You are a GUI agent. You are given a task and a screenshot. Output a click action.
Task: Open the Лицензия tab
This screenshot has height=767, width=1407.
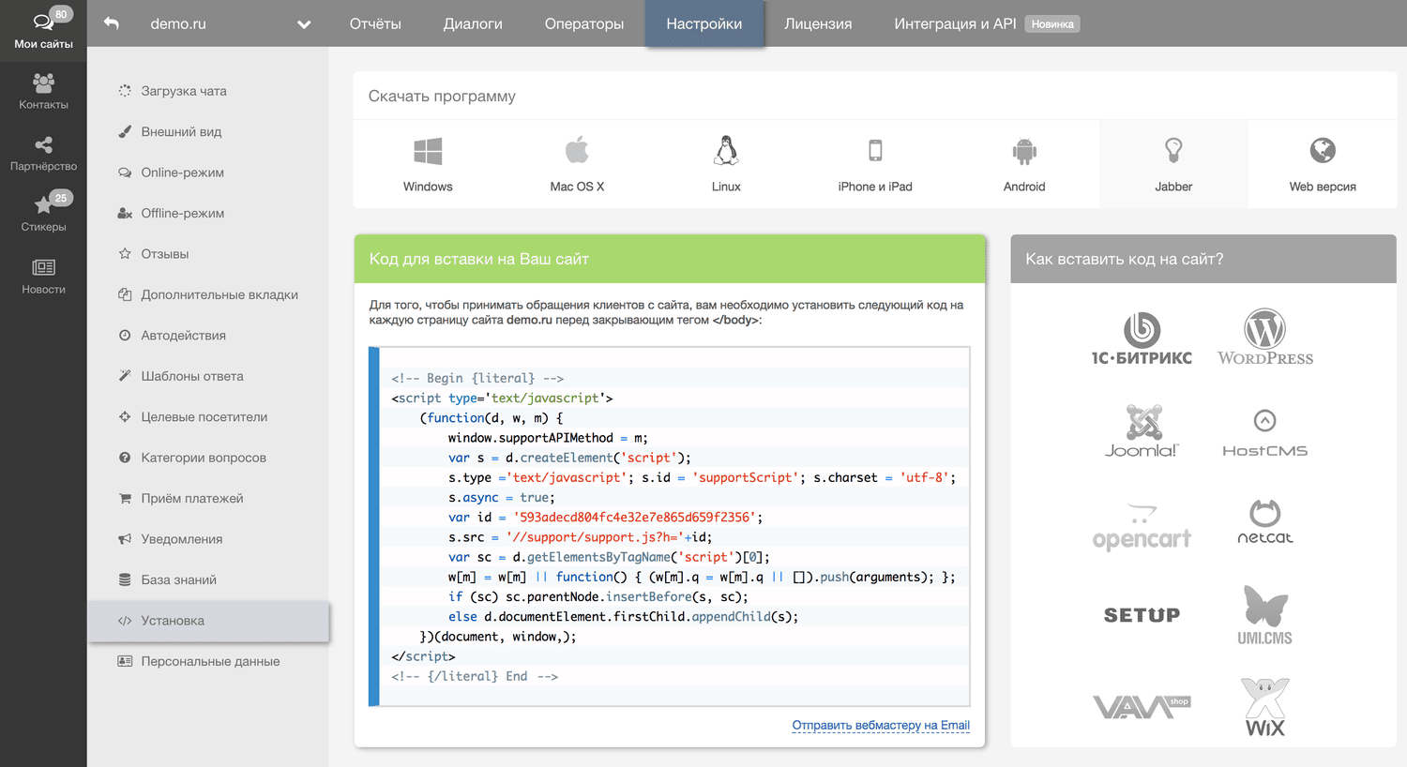coord(818,23)
